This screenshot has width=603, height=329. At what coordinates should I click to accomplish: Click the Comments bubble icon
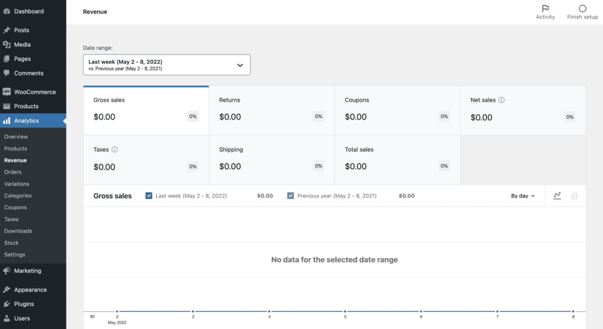coord(6,73)
